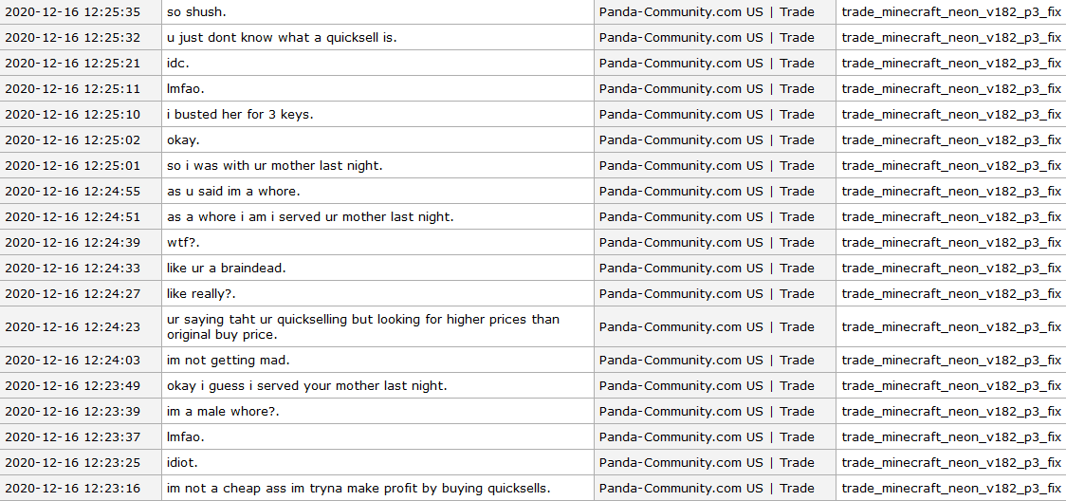Click the Panda-Community.com server cell in the 12:25:35 row

pyautogui.click(x=707, y=12)
